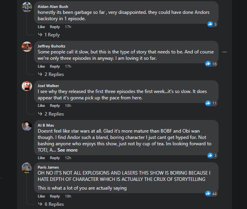This screenshot has width=247, height=209.
Task: View the 16 likes on Jeffrey Buholtz's comment
Action: (211, 64)
